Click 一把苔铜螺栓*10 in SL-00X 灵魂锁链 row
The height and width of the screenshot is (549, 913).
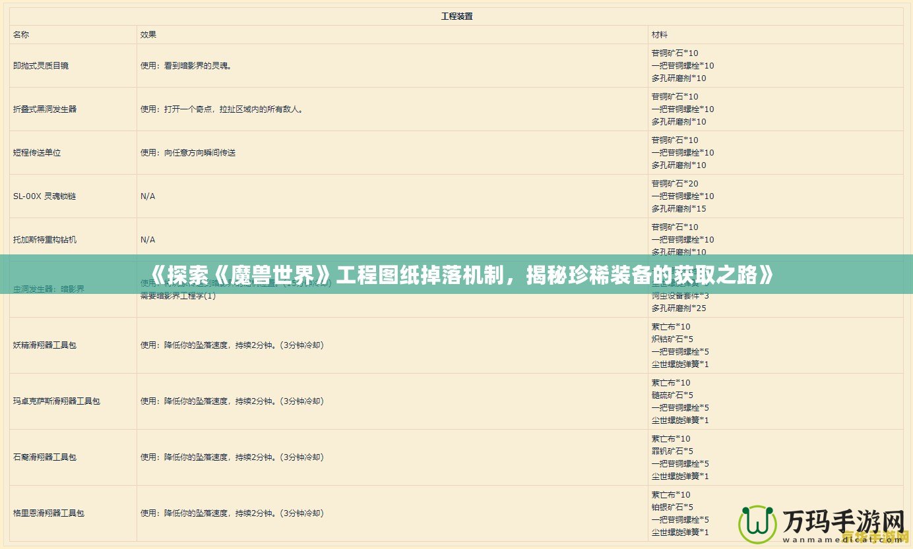coord(683,196)
